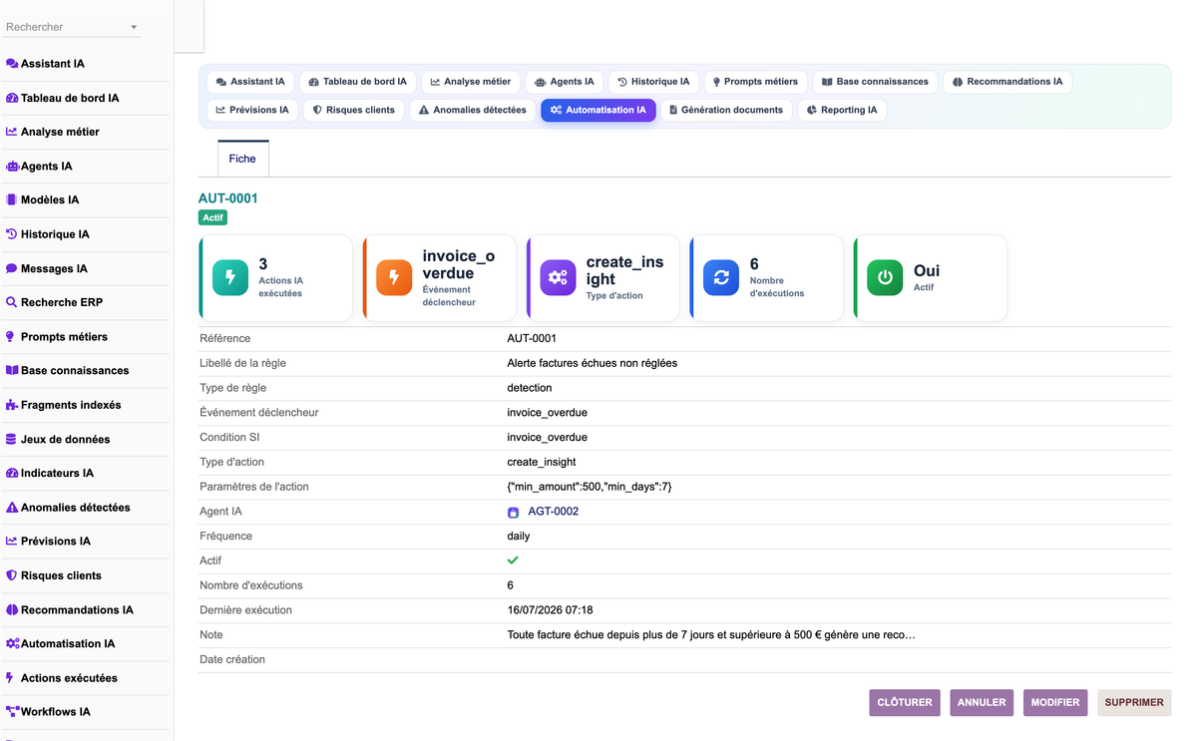
Task: Click the Prompts métiers lightbulb icon in sidebar
Action: click(12, 337)
